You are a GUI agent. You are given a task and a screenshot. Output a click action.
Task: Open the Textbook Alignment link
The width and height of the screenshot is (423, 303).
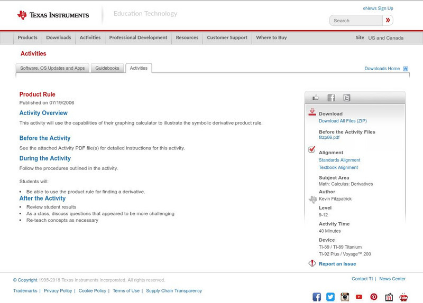338,167
